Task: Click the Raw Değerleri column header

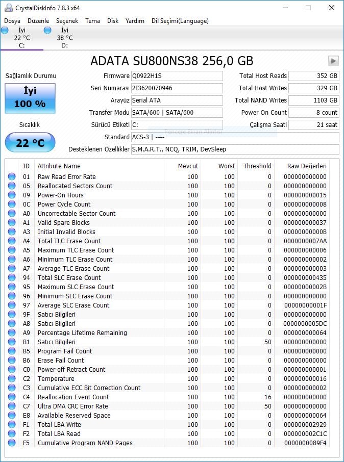Action: tap(302, 166)
